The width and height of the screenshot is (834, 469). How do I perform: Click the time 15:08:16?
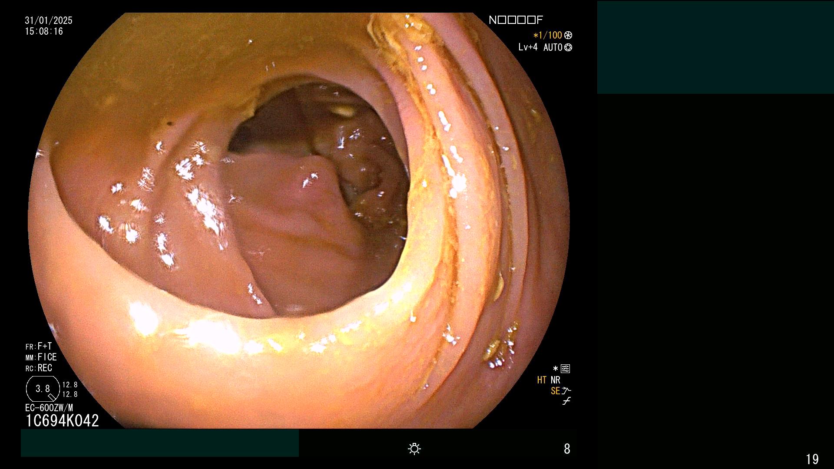pos(44,31)
